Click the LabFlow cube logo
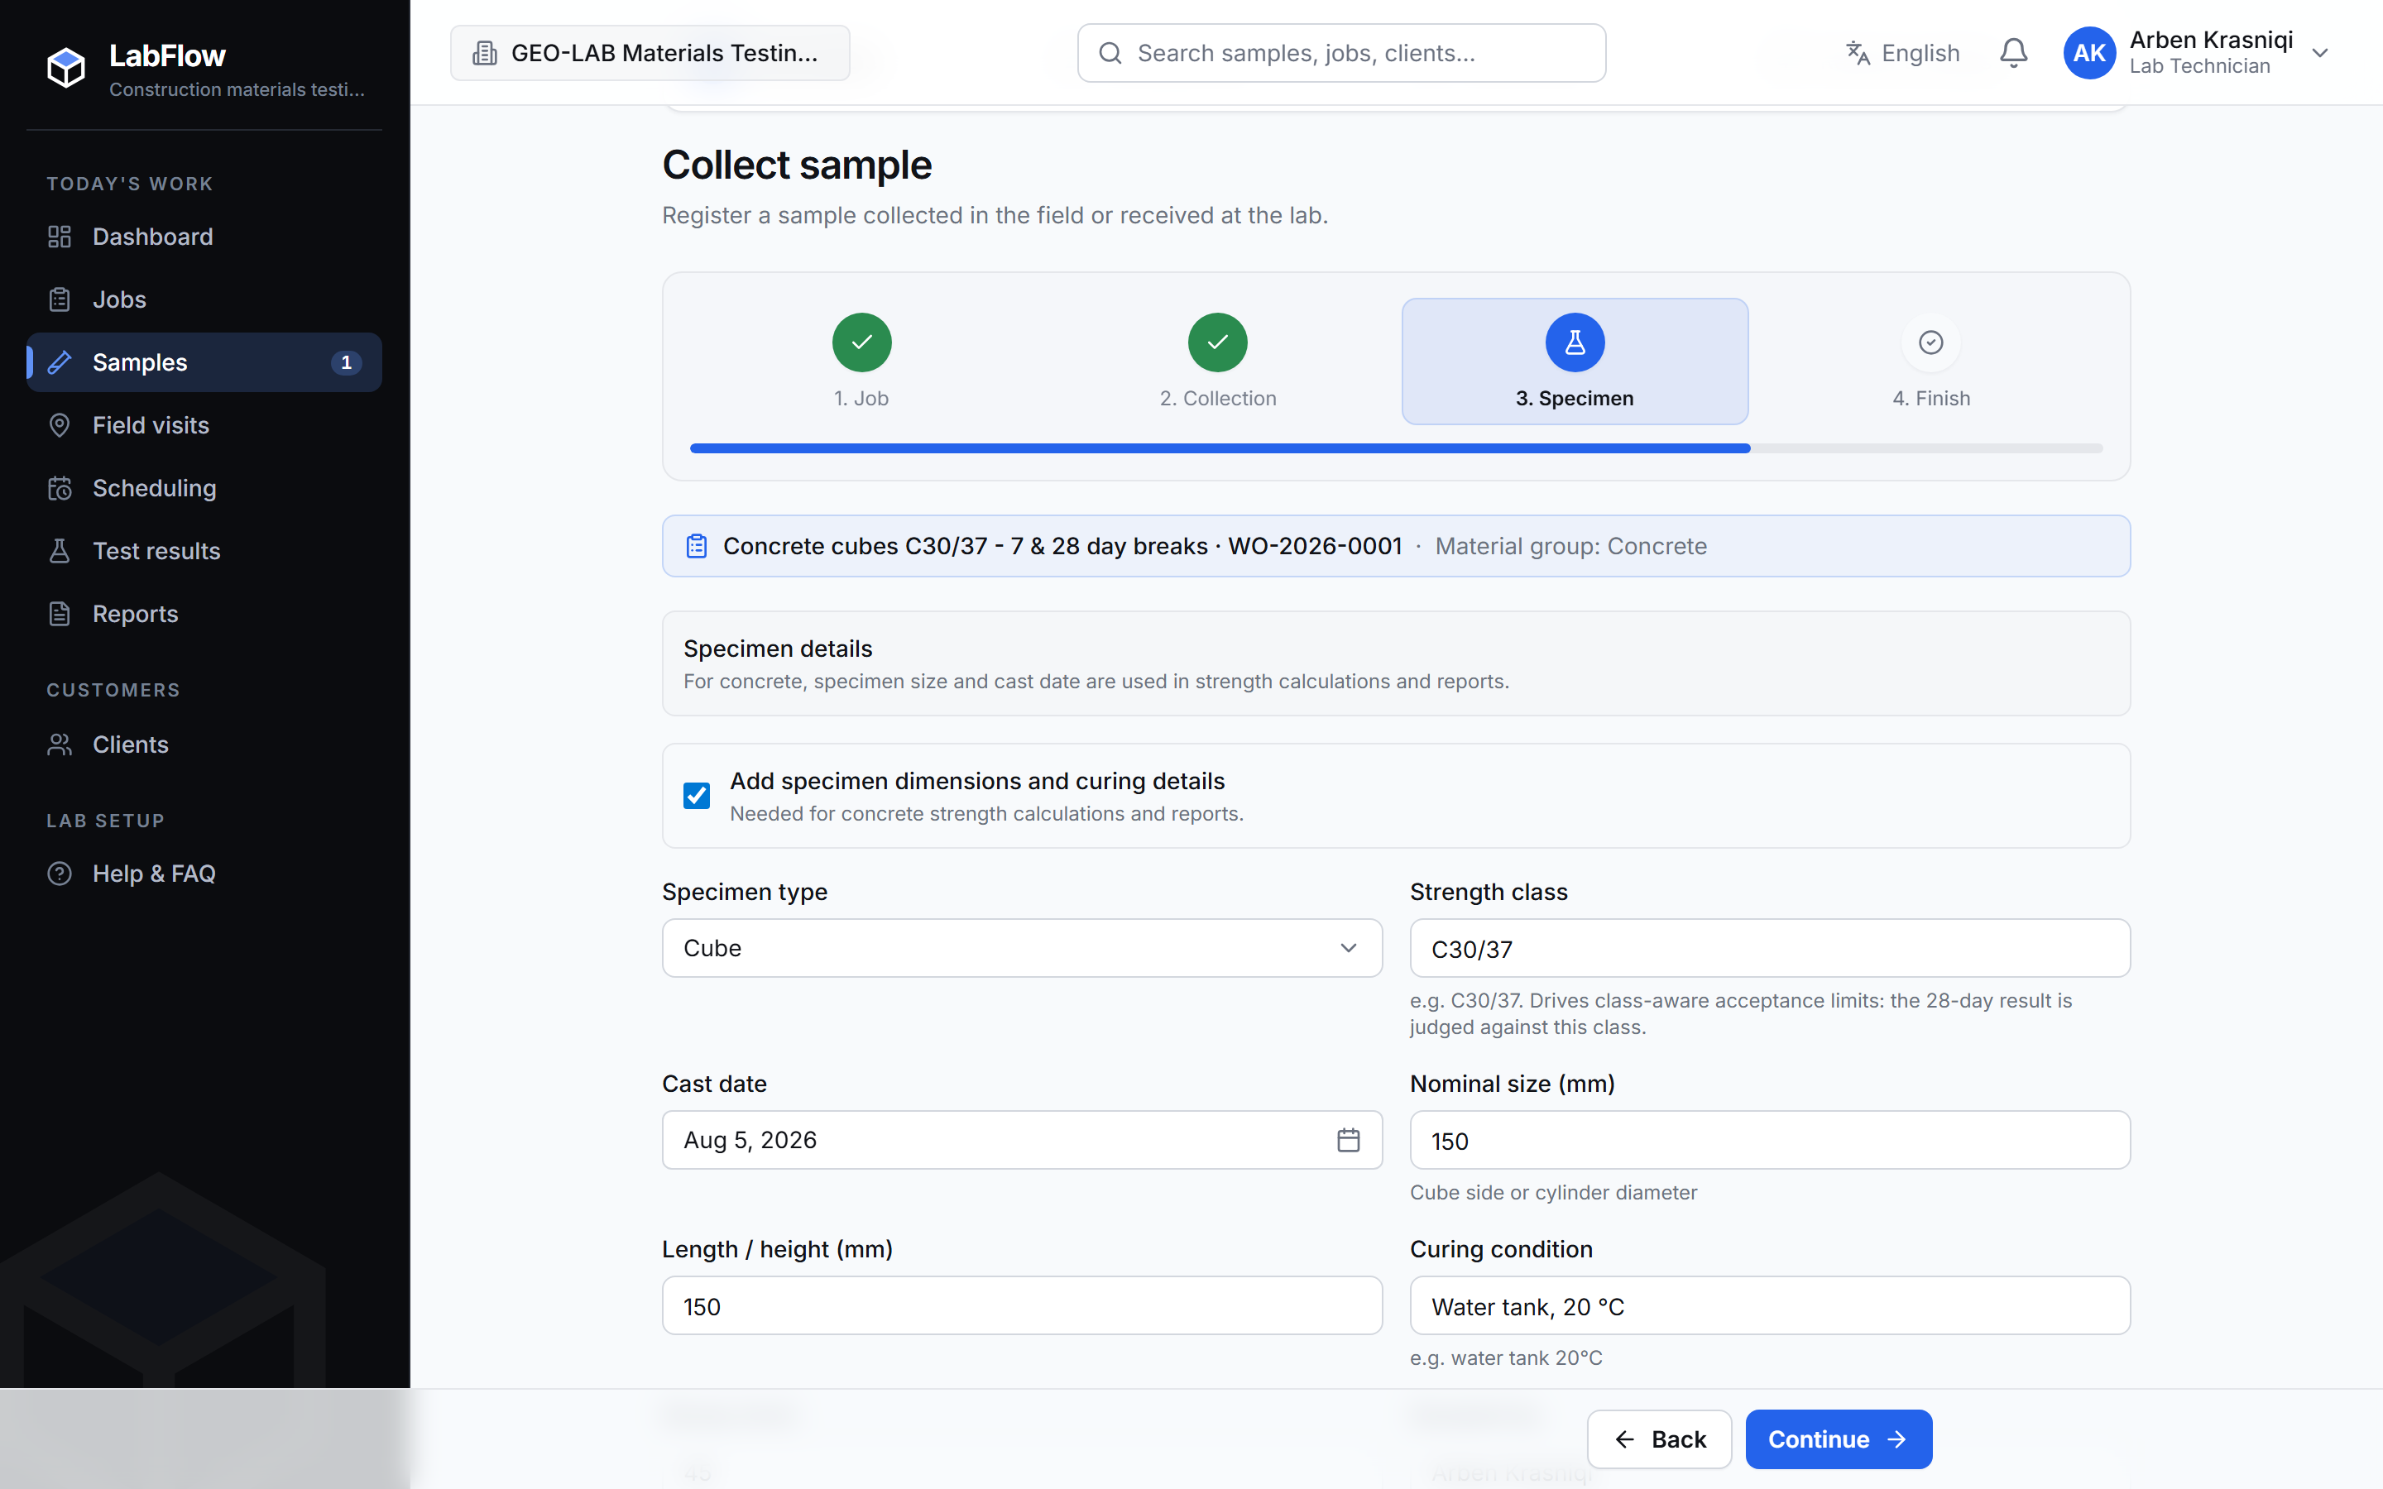 coord(66,67)
